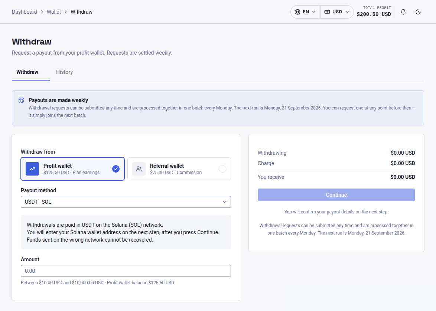This screenshot has width=436, height=311.
Task: Open the USD currency dropdown
Action: point(337,12)
